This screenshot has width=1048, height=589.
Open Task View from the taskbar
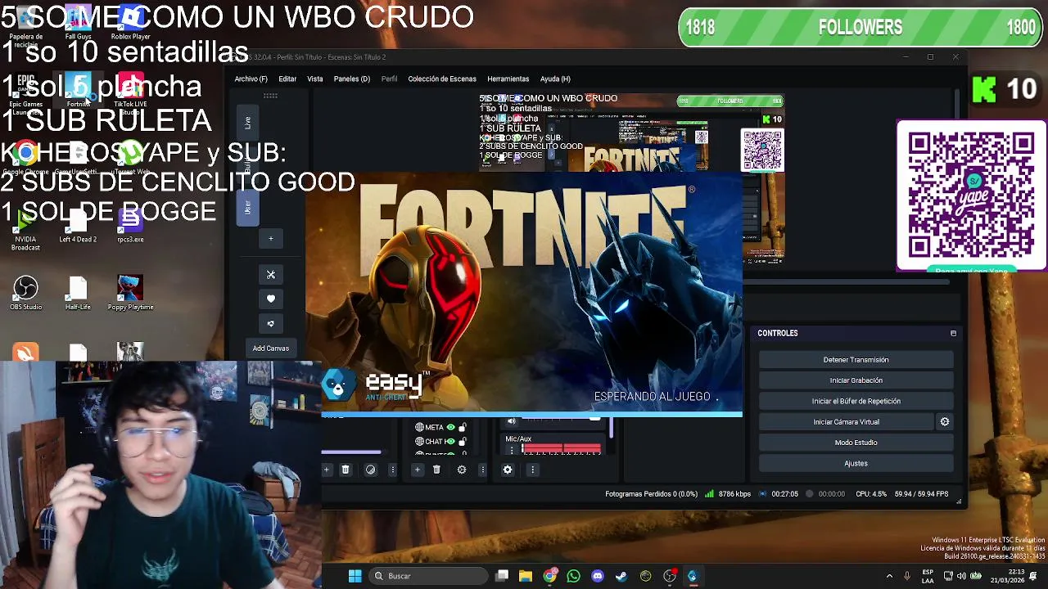click(502, 576)
